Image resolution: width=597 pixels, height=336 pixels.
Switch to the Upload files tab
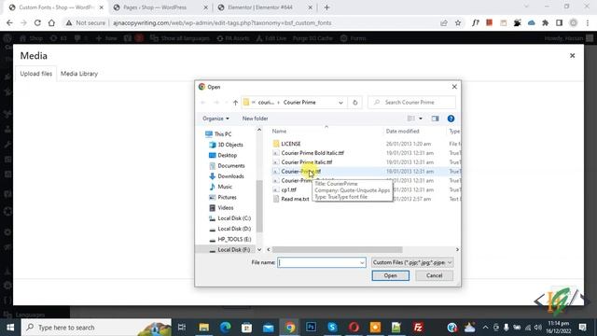tap(35, 74)
